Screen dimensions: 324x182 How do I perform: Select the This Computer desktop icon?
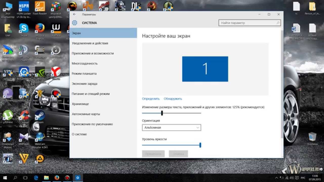(x=8, y=10)
